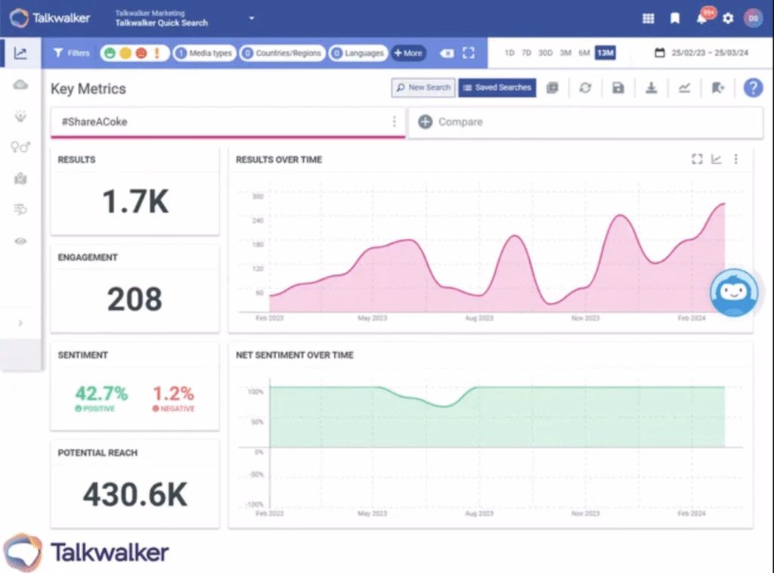The width and height of the screenshot is (774, 573).
Task: Click the notifications bell showing 99+
Action: (x=701, y=18)
